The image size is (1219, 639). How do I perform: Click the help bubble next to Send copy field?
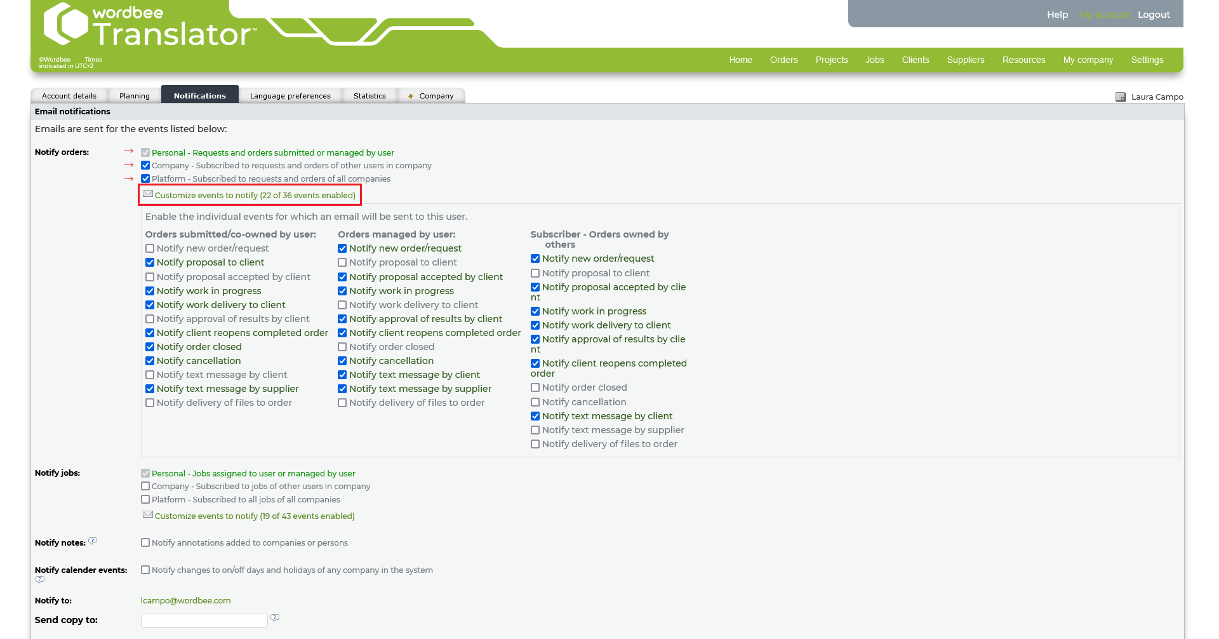[275, 617]
